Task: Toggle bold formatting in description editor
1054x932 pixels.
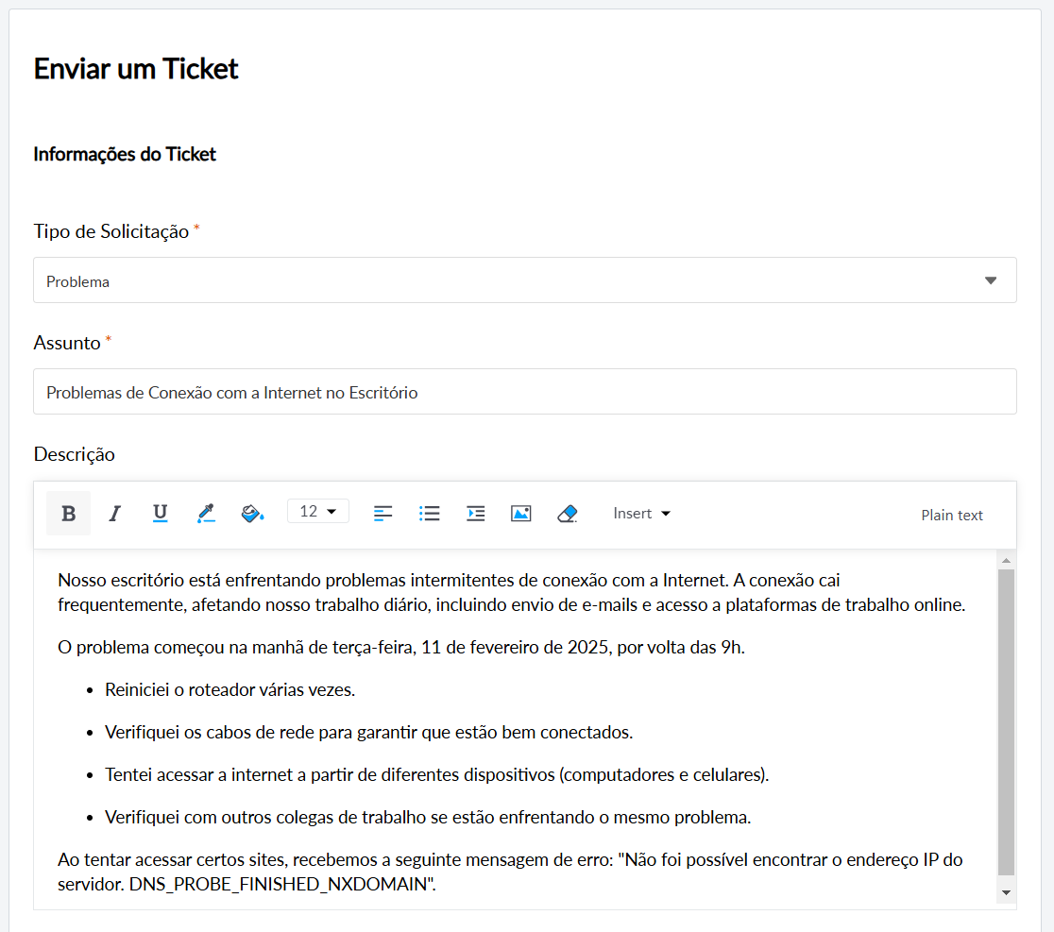Action: pyautogui.click(x=69, y=514)
